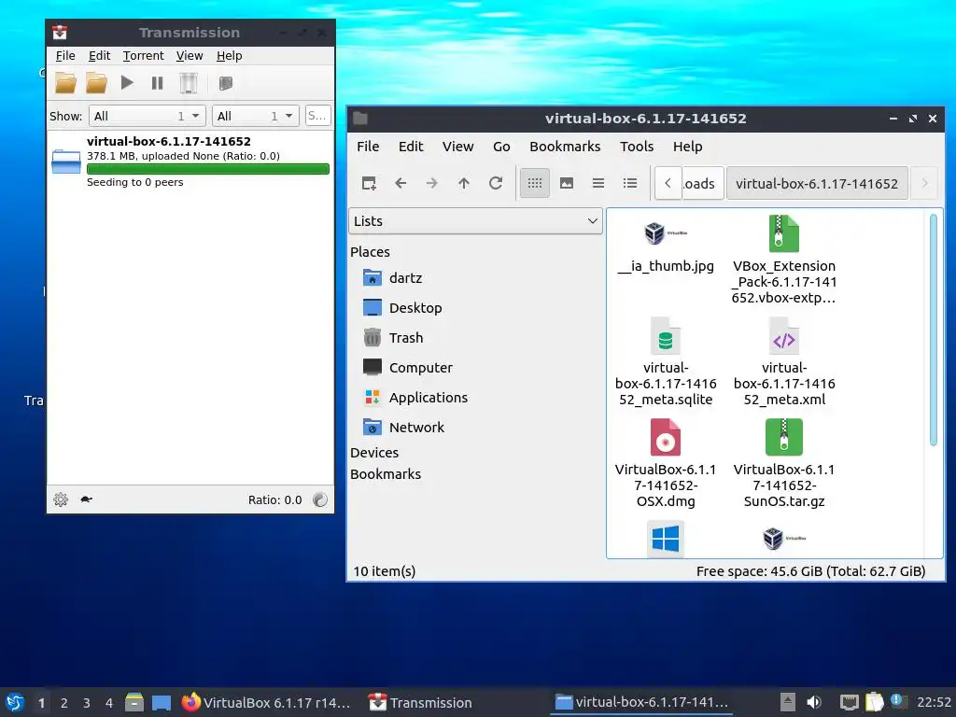The width and height of the screenshot is (956, 717).
Task: Go back with the left arrow
Action: click(x=401, y=183)
